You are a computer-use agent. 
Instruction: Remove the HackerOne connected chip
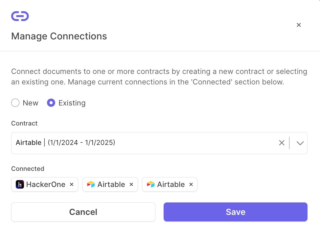click(x=72, y=184)
